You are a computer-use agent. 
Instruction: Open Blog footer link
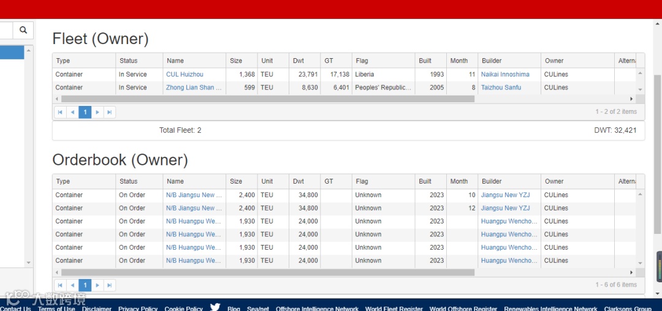pos(234,309)
